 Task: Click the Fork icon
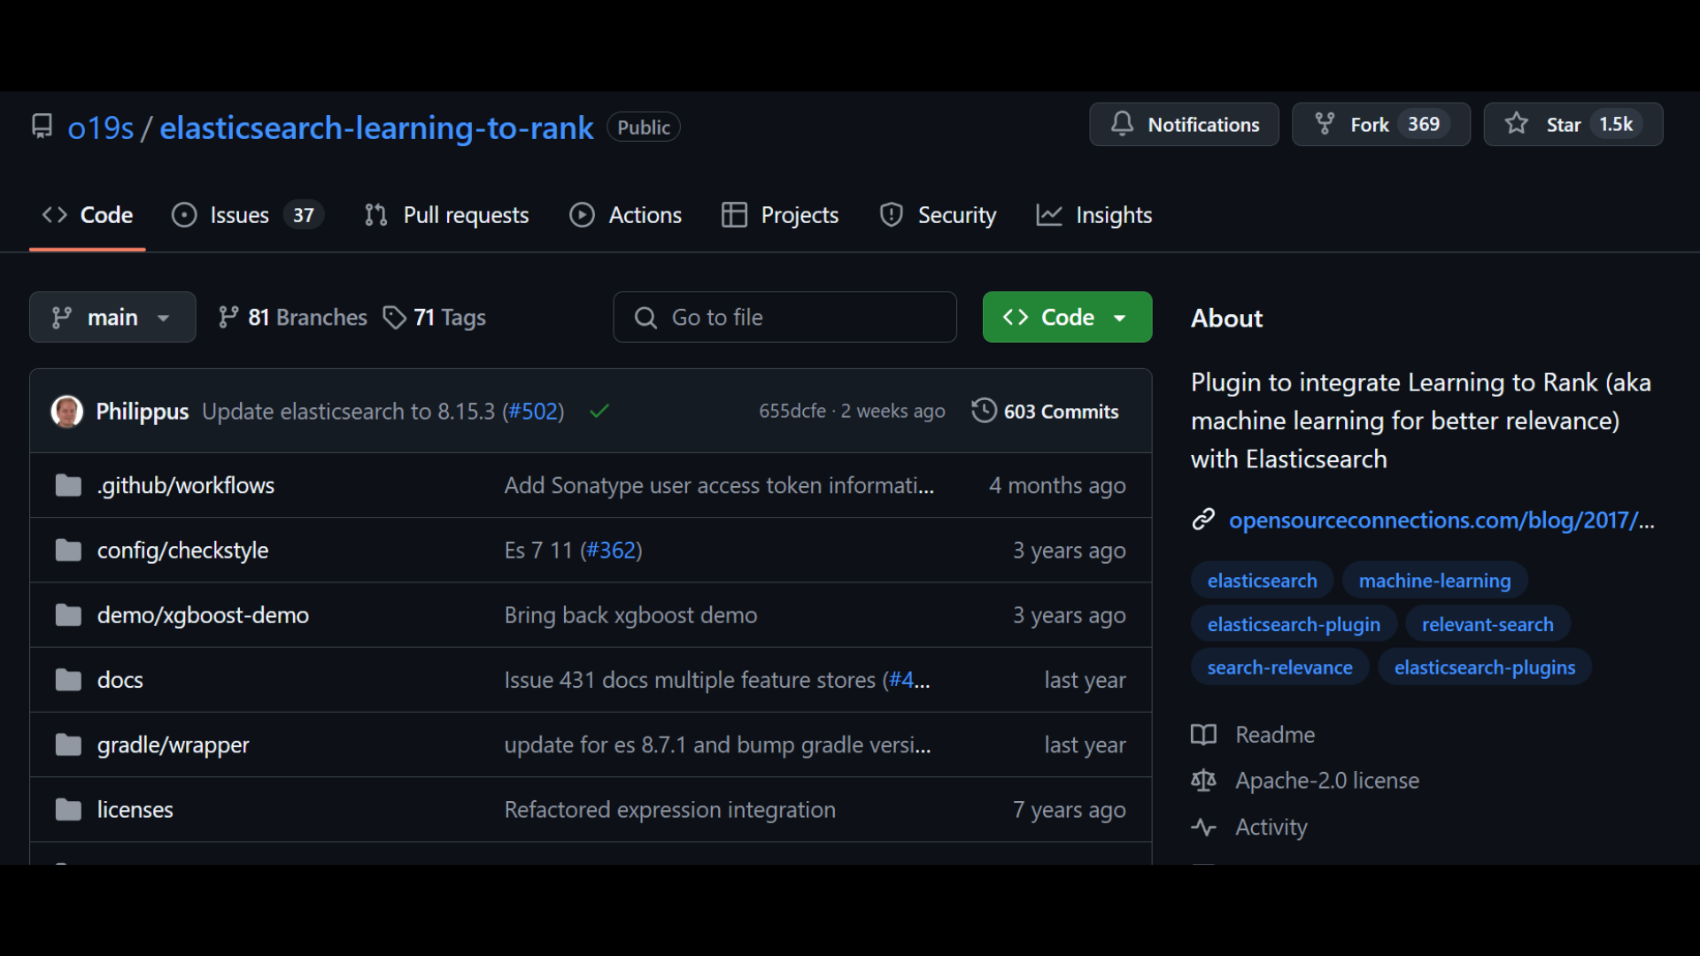1325,124
